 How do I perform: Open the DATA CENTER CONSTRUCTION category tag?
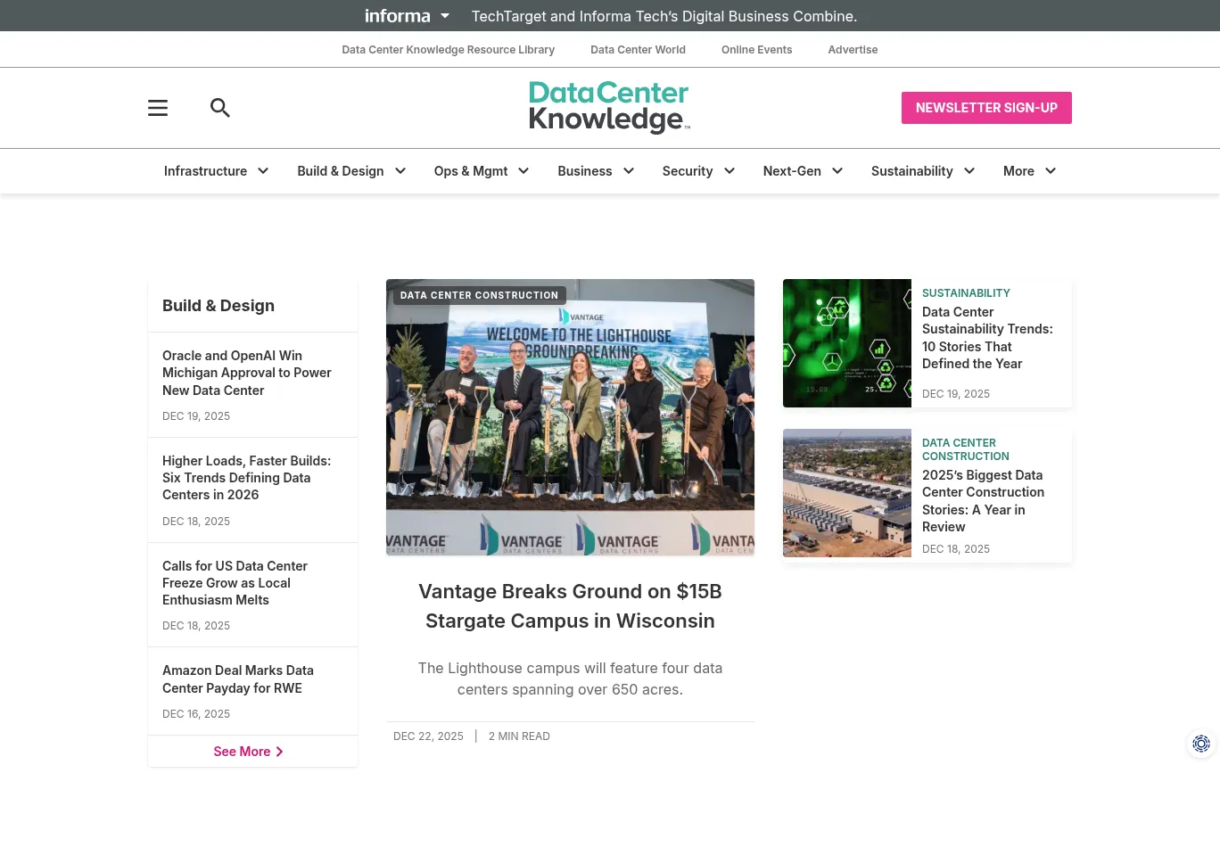(479, 295)
